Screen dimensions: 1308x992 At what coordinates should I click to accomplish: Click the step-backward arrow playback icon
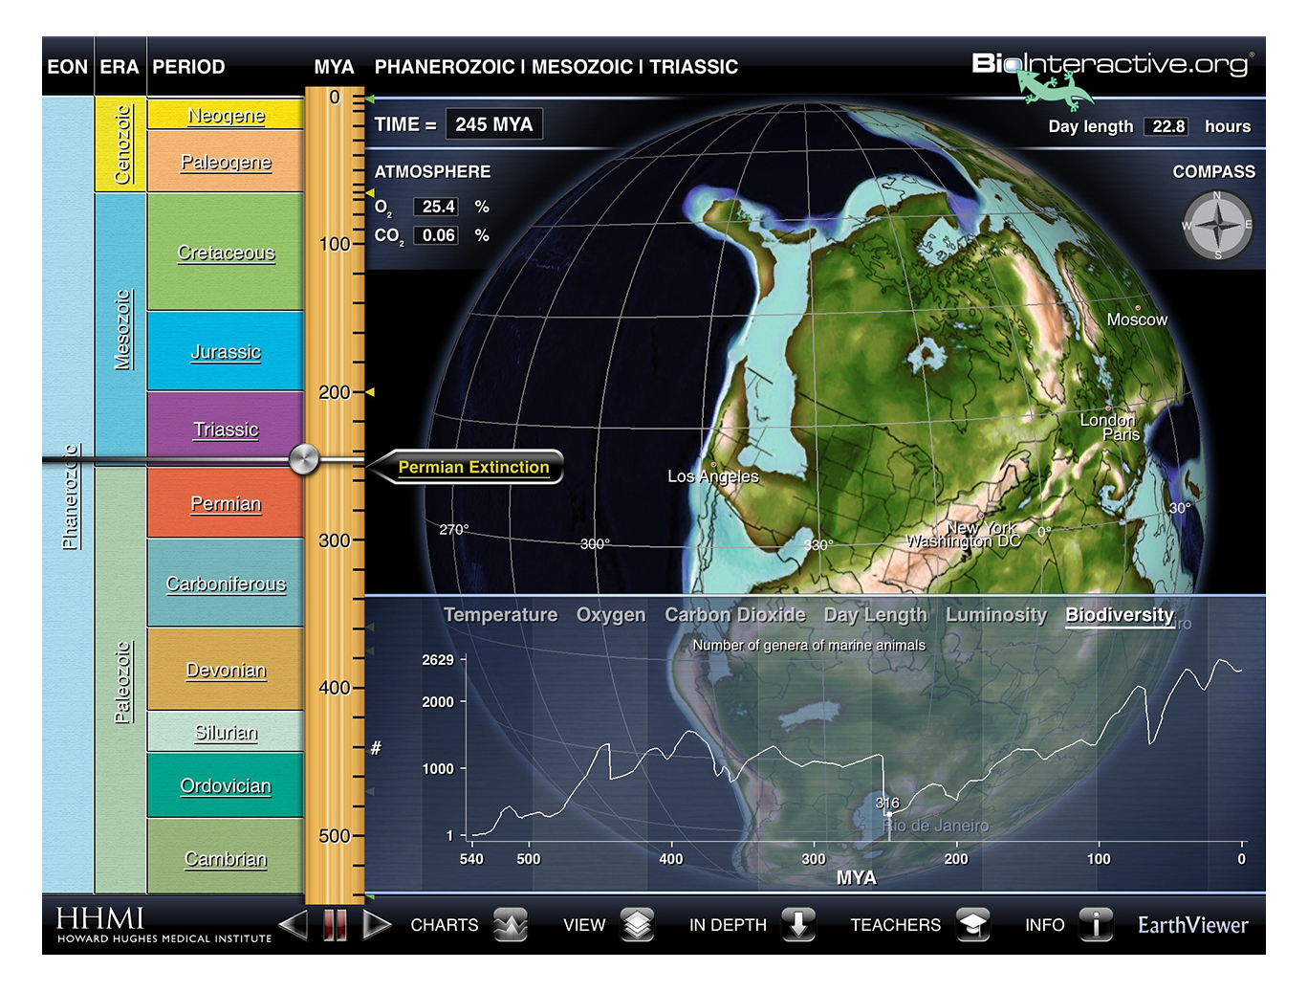click(x=294, y=925)
